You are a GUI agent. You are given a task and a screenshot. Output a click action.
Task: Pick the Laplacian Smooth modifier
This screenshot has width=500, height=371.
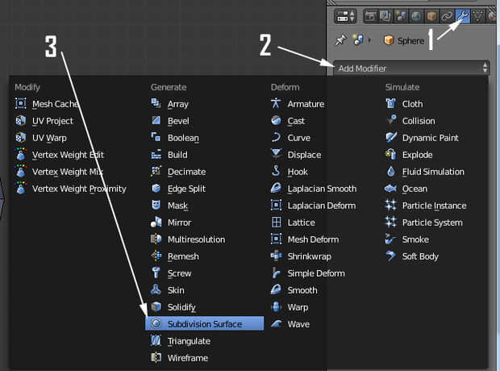pos(321,189)
